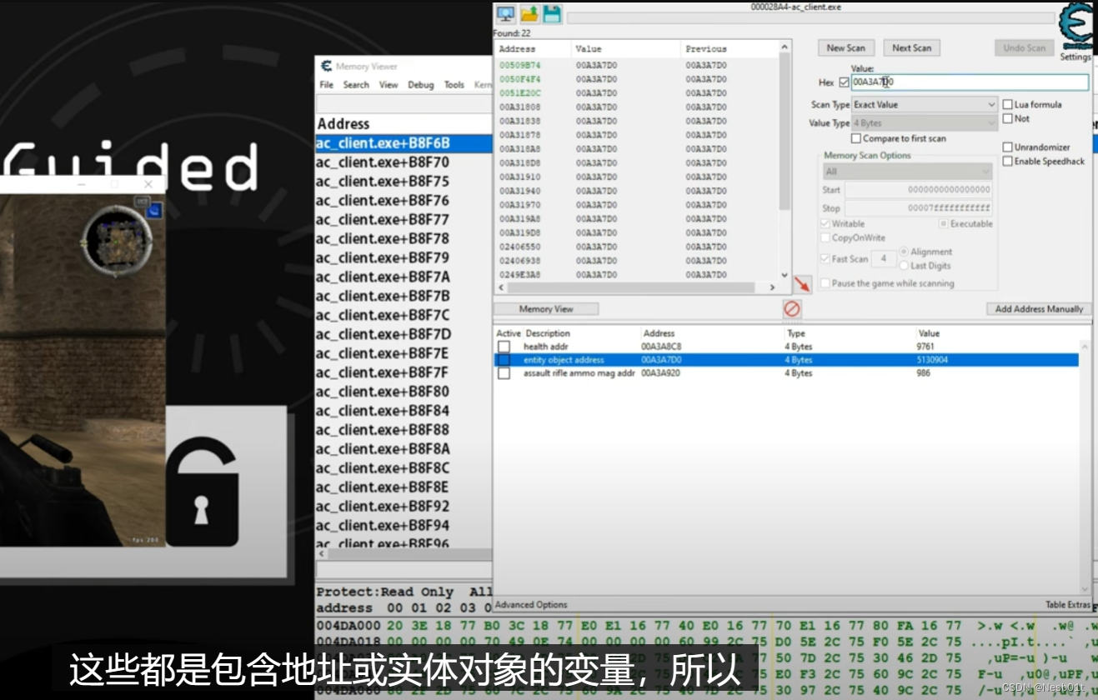Click the open cheat table folder icon
The width and height of the screenshot is (1098, 700).
pos(529,13)
